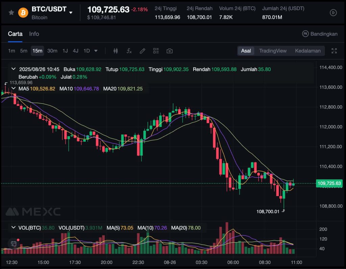Switch chart view to Kedalaman
Image resolution: width=346 pixels, height=269 pixels.
(307, 51)
